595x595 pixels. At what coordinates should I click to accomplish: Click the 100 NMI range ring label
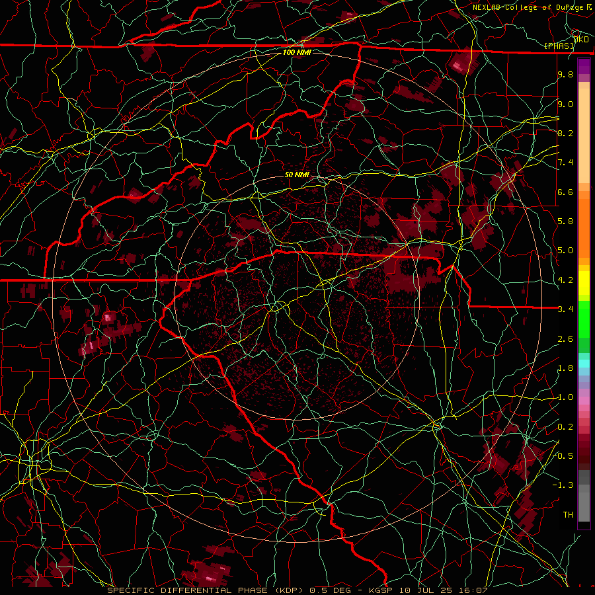click(297, 52)
